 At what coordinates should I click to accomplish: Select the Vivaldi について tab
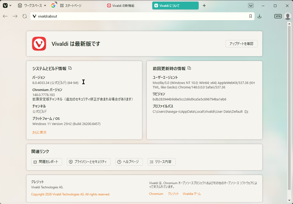[x=175, y=5]
